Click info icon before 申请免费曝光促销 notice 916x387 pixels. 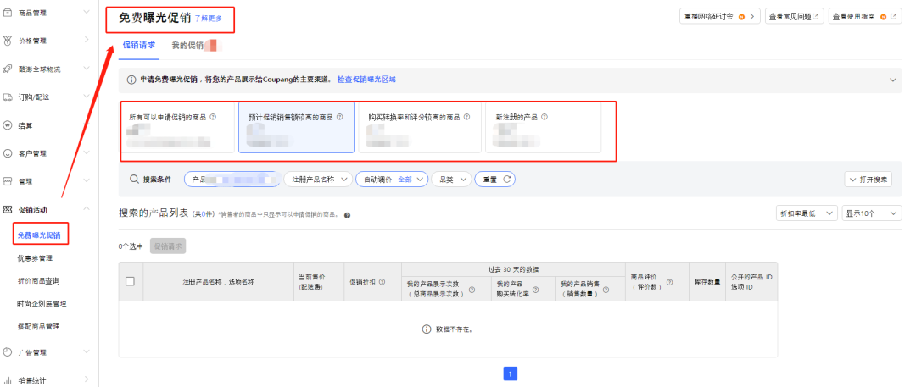pyautogui.click(x=131, y=80)
